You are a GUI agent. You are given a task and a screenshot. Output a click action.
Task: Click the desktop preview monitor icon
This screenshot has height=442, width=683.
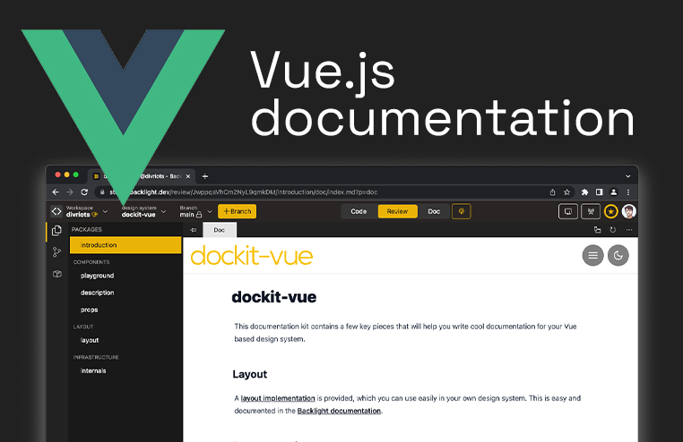point(567,211)
